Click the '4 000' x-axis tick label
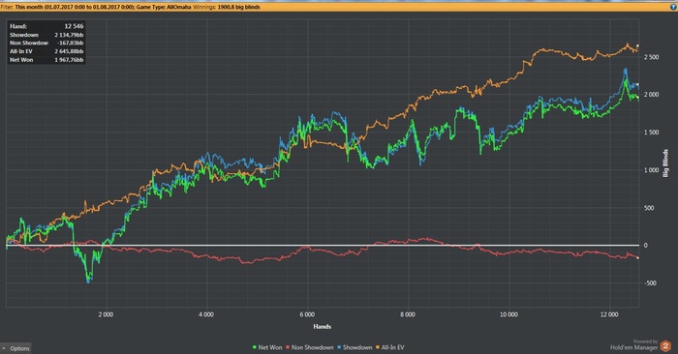 [206, 314]
